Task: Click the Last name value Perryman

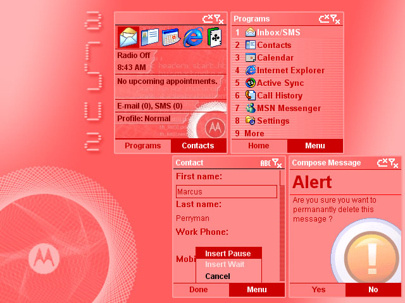Action: [x=192, y=218]
